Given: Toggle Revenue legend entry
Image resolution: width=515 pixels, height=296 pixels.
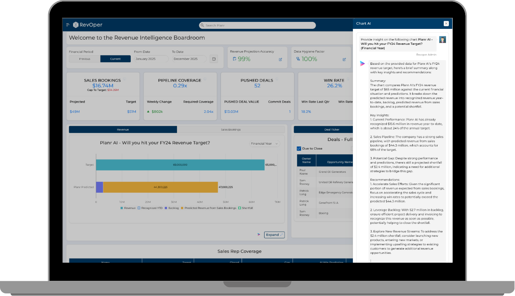Looking at the screenshot, I should [x=128, y=208].
